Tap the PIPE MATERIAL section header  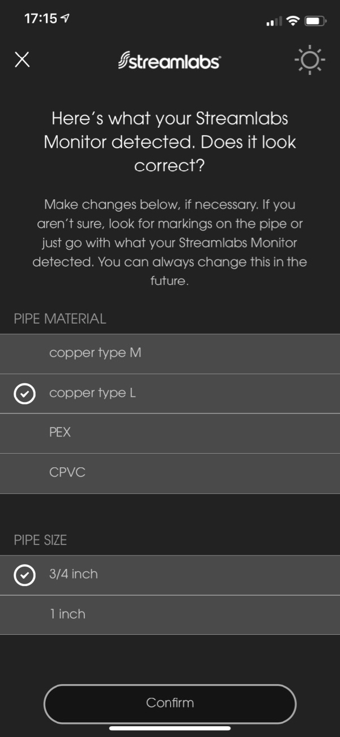[x=60, y=319]
